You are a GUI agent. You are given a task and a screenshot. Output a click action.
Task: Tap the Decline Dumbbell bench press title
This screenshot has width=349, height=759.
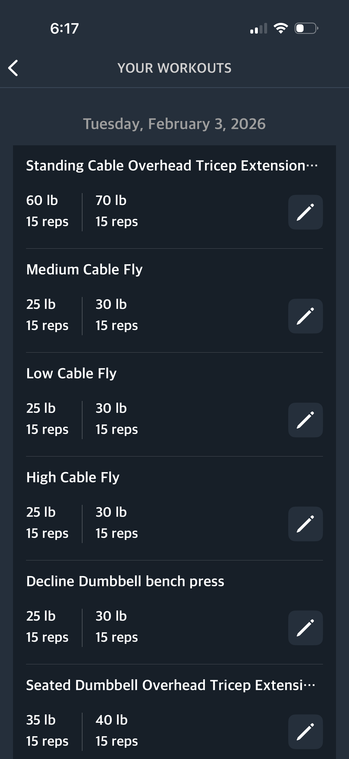(125, 581)
